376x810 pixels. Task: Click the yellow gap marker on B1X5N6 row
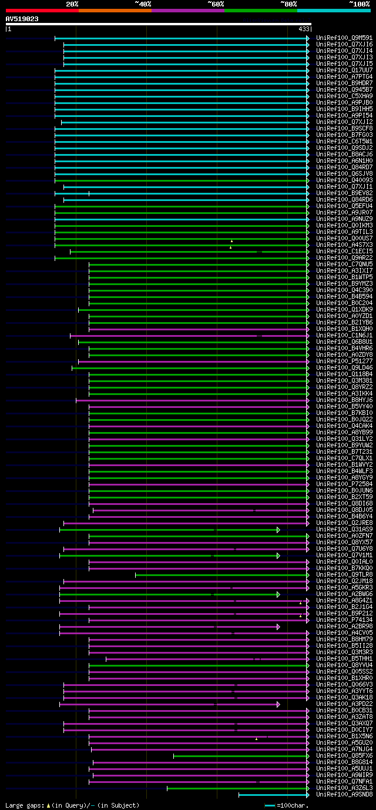click(x=256, y=739)
